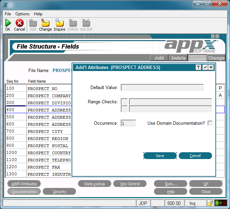Click the second Range Checks operator box
The image size is (230, 209).
pyautogui.click(x=124, y=109)
